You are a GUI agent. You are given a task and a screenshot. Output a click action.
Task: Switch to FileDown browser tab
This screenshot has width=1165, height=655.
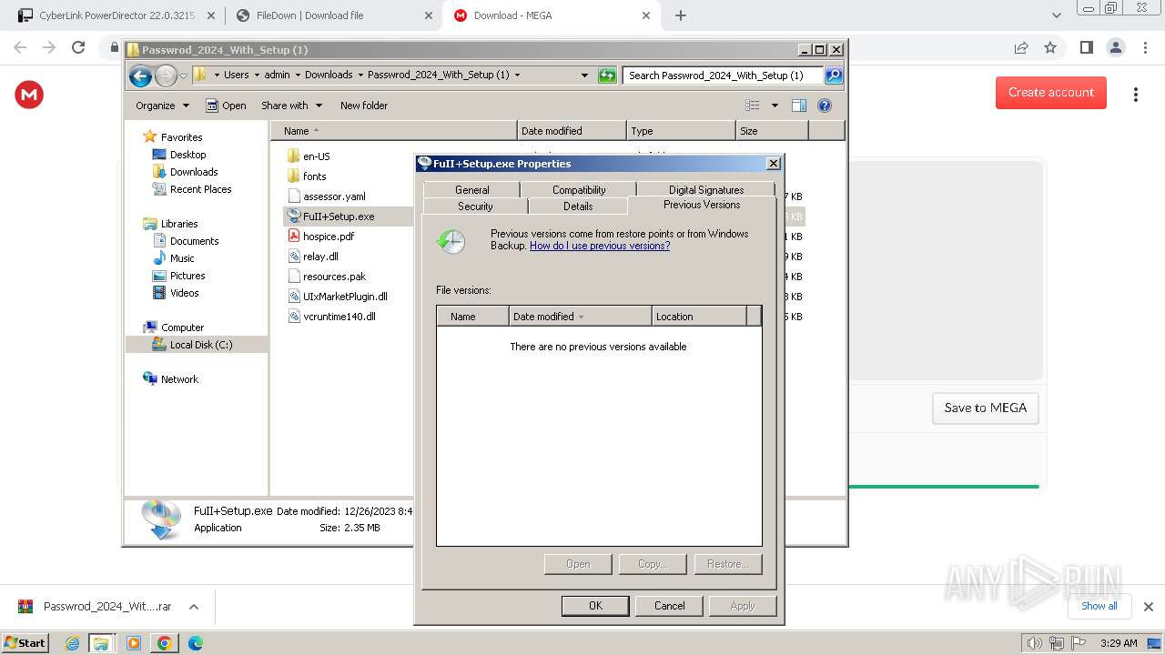pos(334,15)
